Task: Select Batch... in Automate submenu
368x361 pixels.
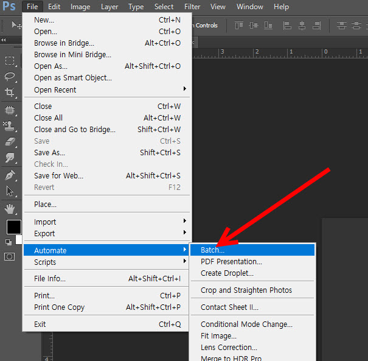Action: [x=252, y=250]
